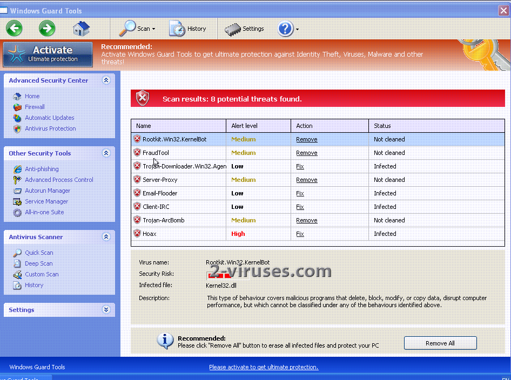This screenshot has height=380, width=511.
Task: Click Remove for FraudTool
Action: [307, 153]
